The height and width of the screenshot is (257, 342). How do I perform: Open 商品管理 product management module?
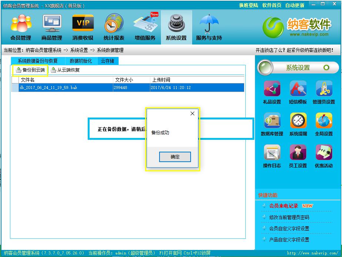coord(52,27)
